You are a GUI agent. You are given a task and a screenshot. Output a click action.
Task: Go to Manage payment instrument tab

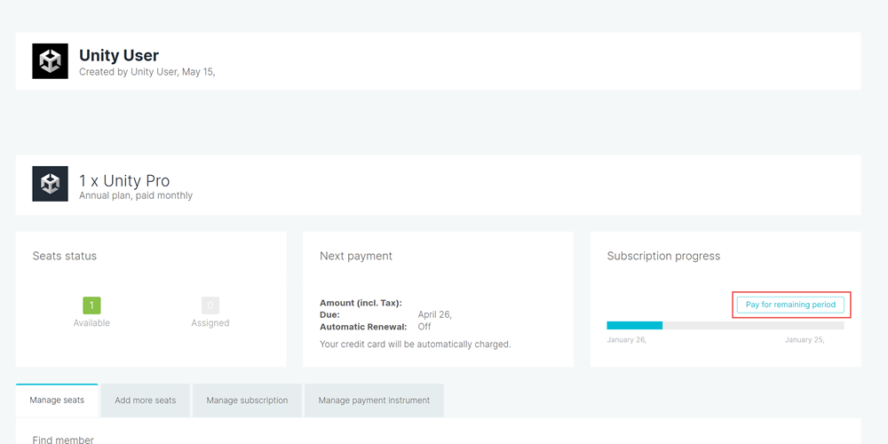click(x=374, y=400)
